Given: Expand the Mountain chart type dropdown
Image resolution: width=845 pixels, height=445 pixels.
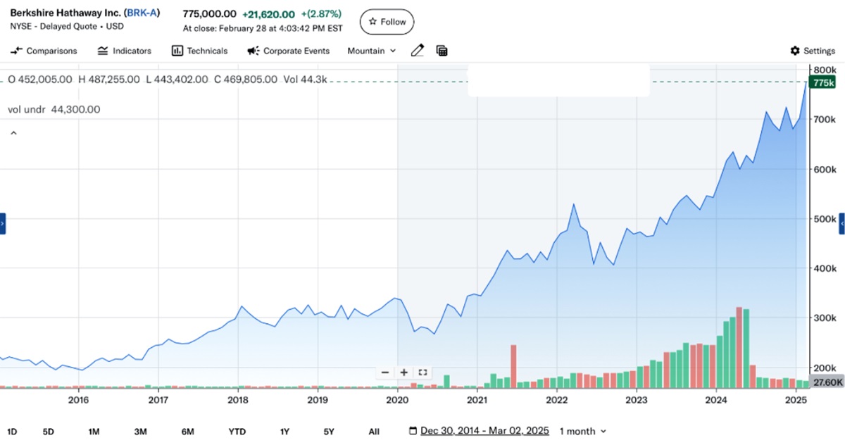Looking at the screenshot, I should (x=372, y=51).
